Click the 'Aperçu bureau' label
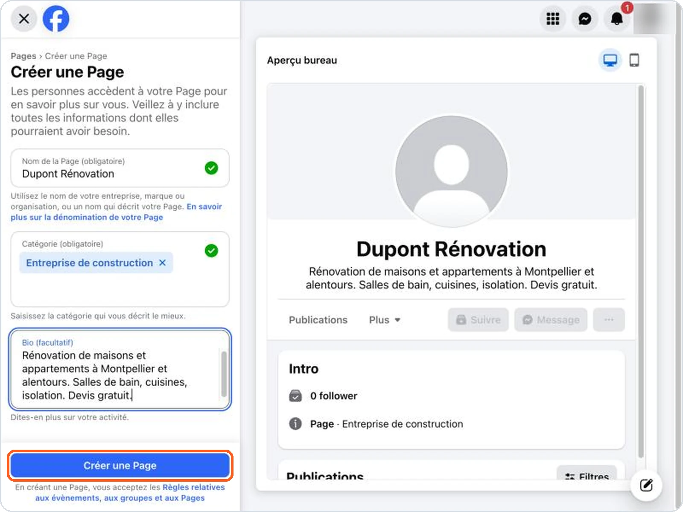Viewport: 683px width, 512px height. (x=302, y=61)
